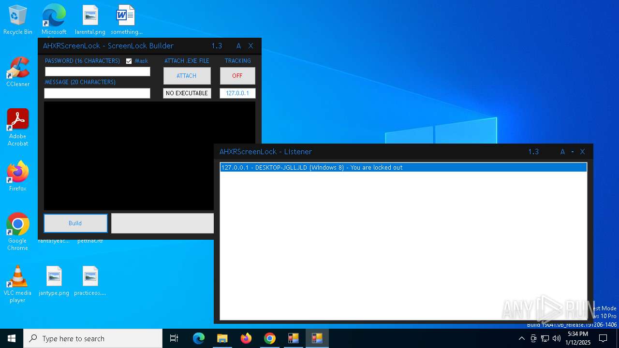The width and height of the screenshot is (619, 348).
Task: Open Edge from the taskbar
Action: coord(199,338)
